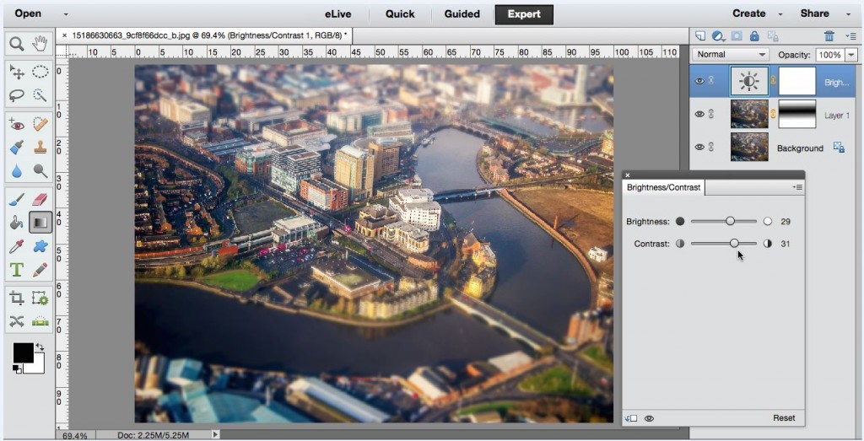
Task: Select the Pencil tool
Action: click(x=40, y=270)
